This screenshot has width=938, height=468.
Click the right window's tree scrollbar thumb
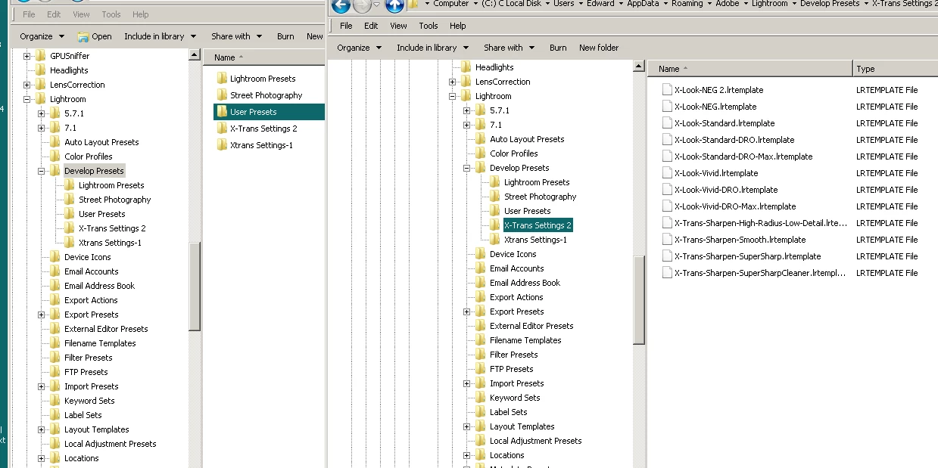(x=640, y=300)
